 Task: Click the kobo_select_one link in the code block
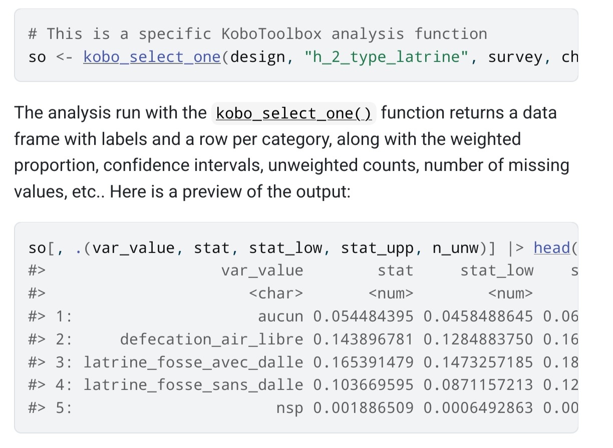point(152,57)
